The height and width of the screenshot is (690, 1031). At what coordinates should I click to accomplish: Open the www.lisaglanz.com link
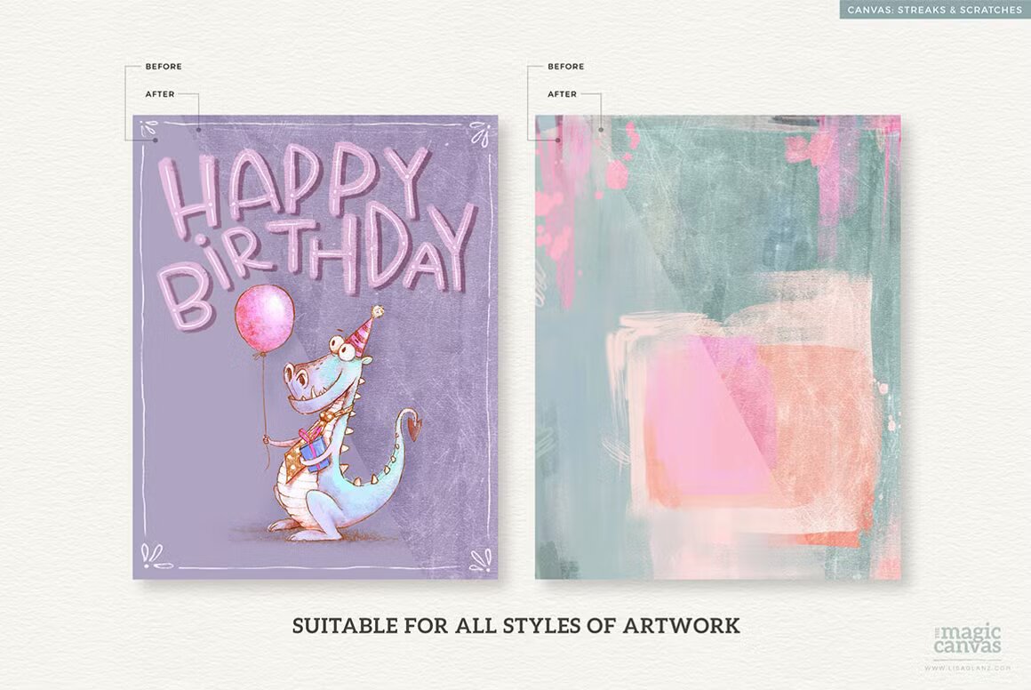[x=968, y=668]
